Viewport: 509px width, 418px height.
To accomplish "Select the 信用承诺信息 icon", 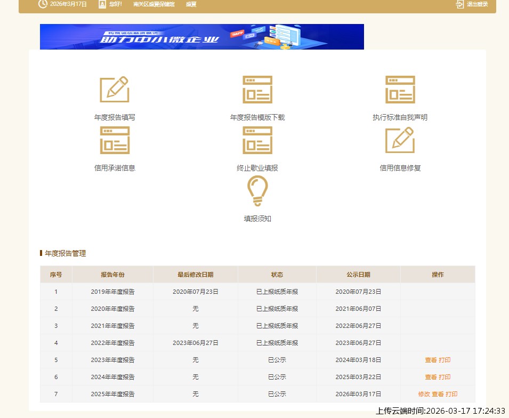I will (115, 140).
